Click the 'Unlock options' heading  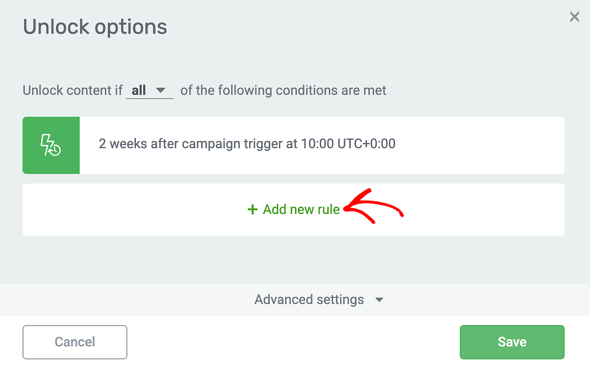tap(95, 27)
